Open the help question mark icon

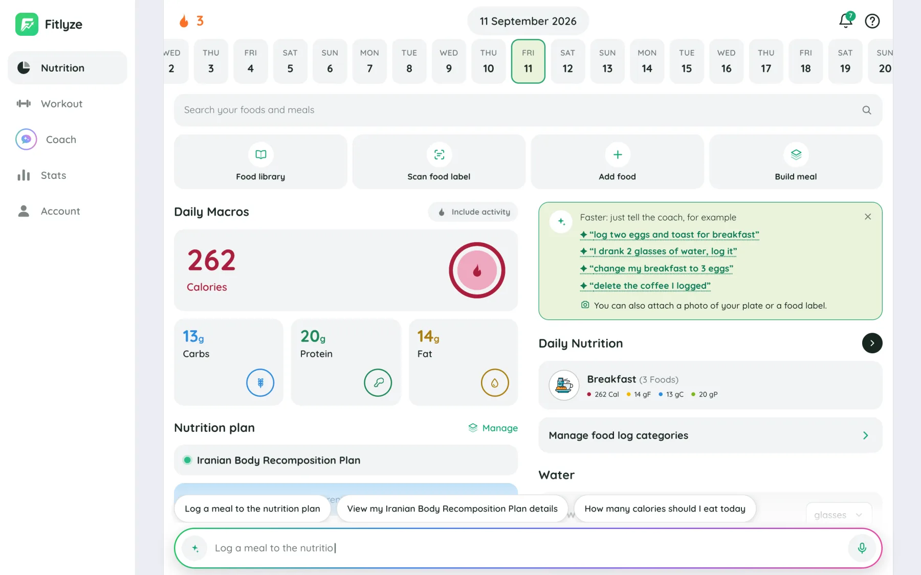coord(872,21)
